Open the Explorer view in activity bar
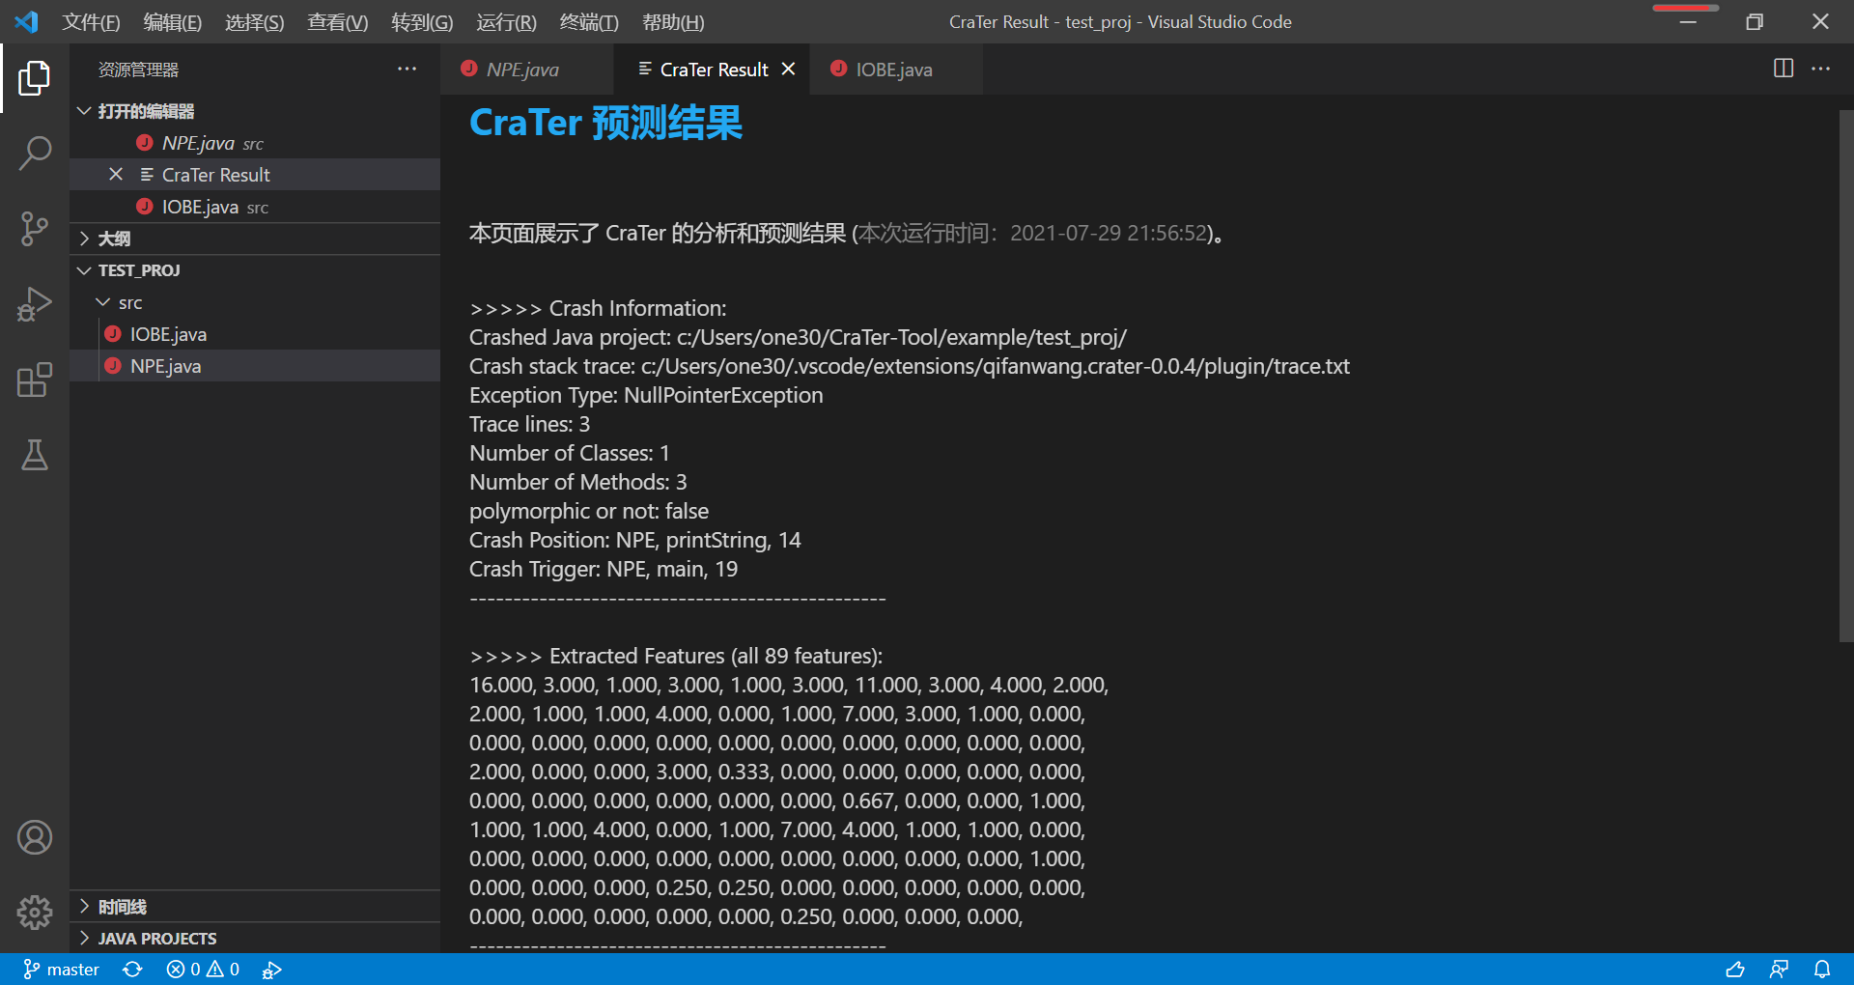 [35, 78]
